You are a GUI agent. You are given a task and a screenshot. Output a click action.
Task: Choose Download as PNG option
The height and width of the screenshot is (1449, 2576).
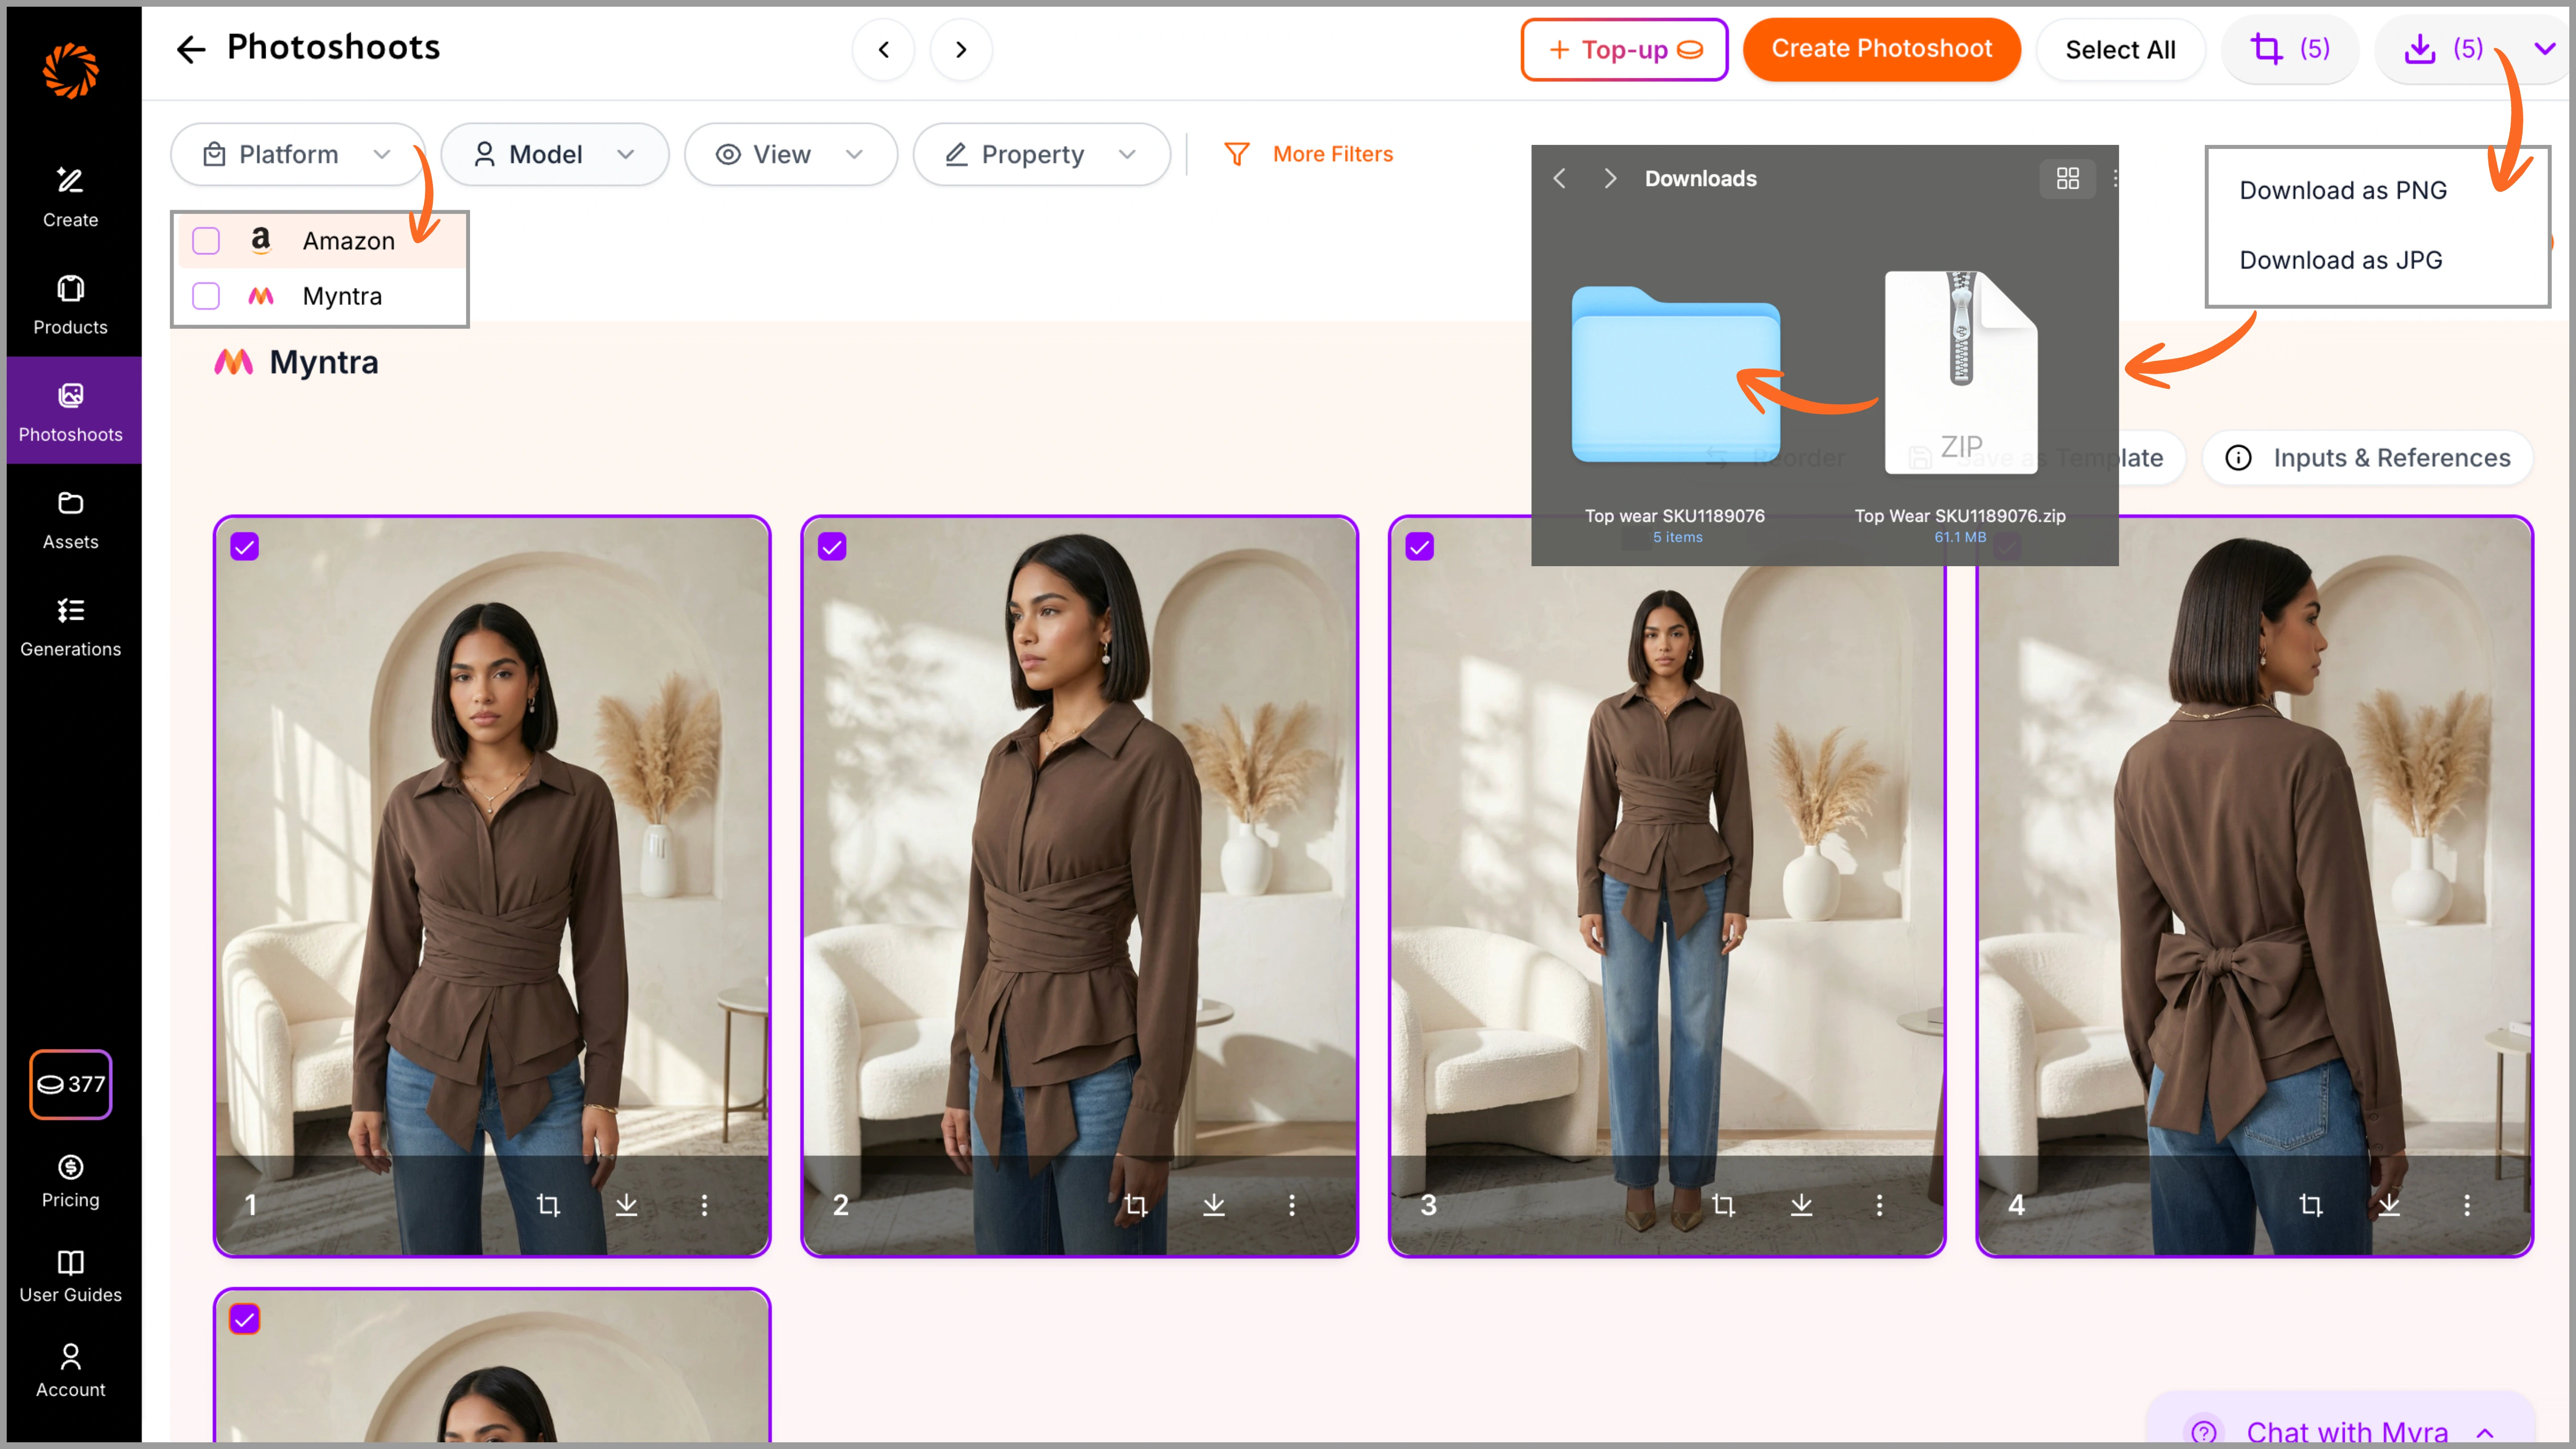pyautogui.click(x=2342, y=190)
